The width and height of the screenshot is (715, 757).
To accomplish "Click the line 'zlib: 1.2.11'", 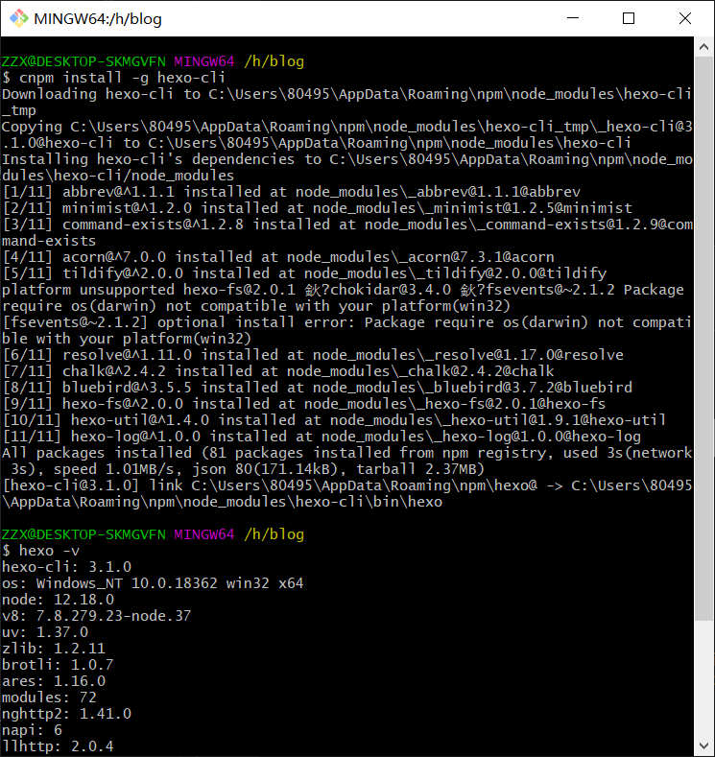I will tap(54, 649).
